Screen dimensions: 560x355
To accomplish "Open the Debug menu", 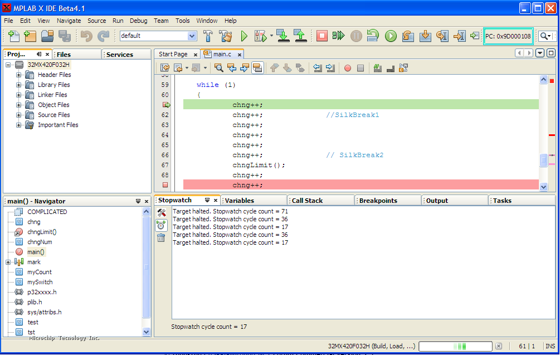I will click(138, 21).
